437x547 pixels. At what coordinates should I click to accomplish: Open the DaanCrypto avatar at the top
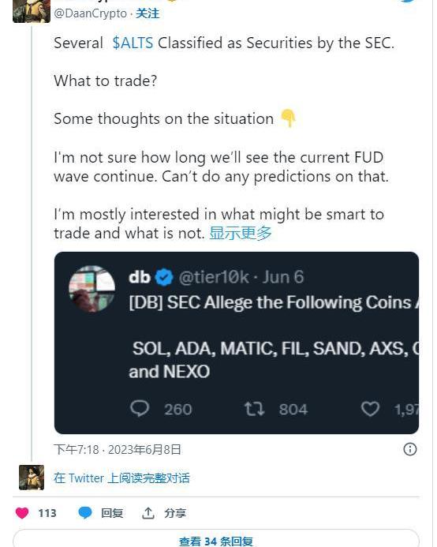[32, 11]
